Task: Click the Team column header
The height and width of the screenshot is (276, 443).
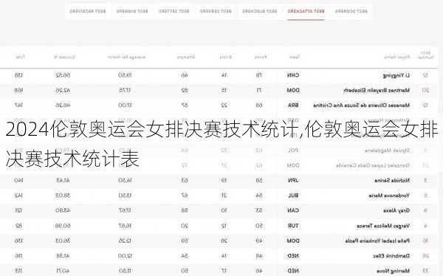Action: point(294,57)
